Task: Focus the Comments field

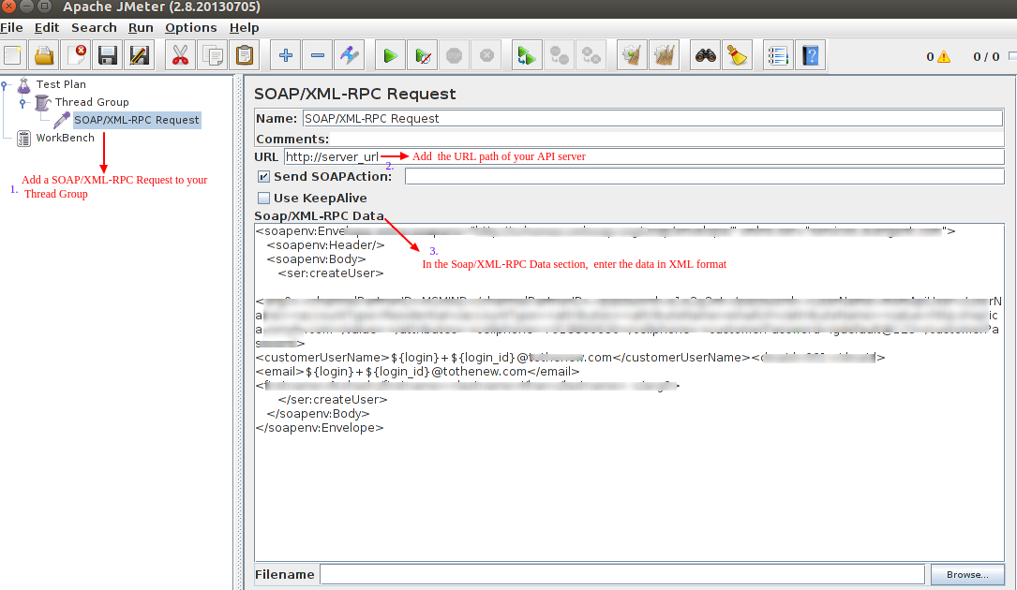Action: (667, 139)
